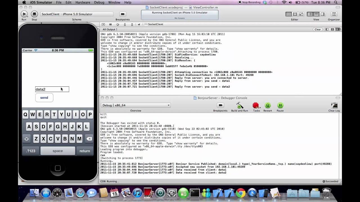Screen dimensions: 360x202
Task: Open the SocketClient scheme selector
Action: (51, 14)
